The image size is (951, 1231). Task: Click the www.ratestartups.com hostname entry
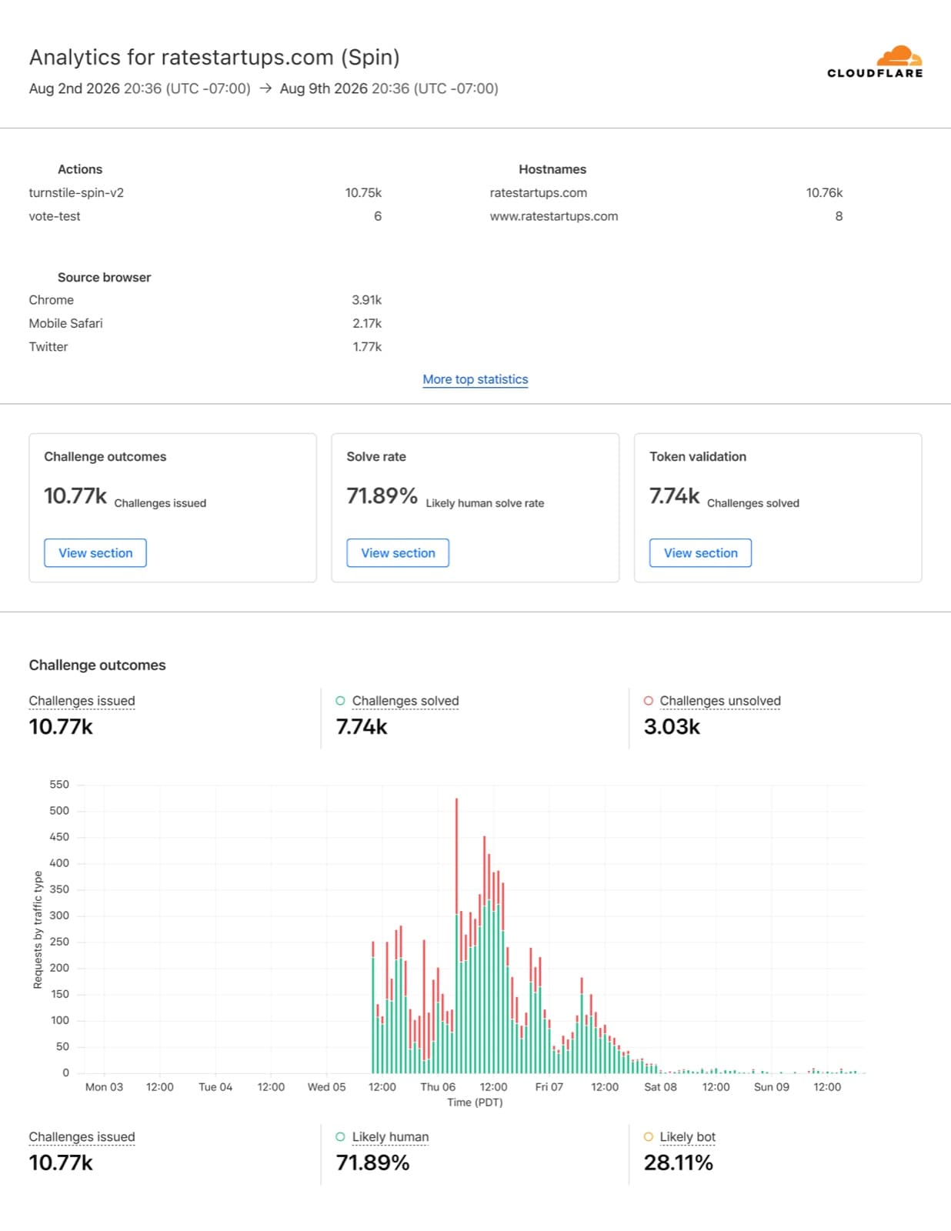click(x=554, y=217)
